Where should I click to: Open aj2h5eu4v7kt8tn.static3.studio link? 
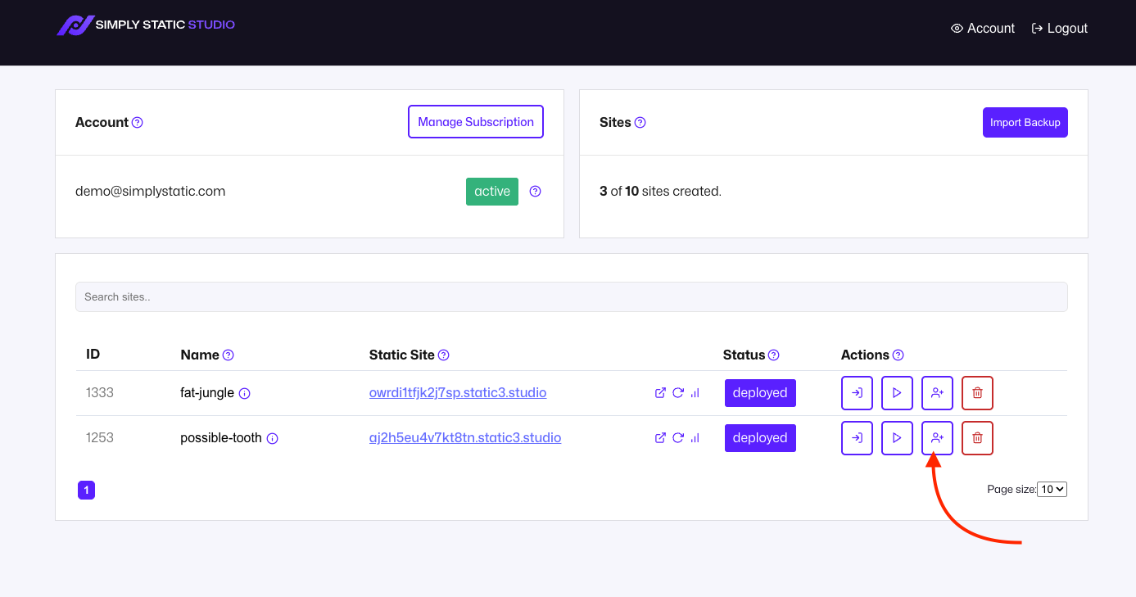coord(465,437)
